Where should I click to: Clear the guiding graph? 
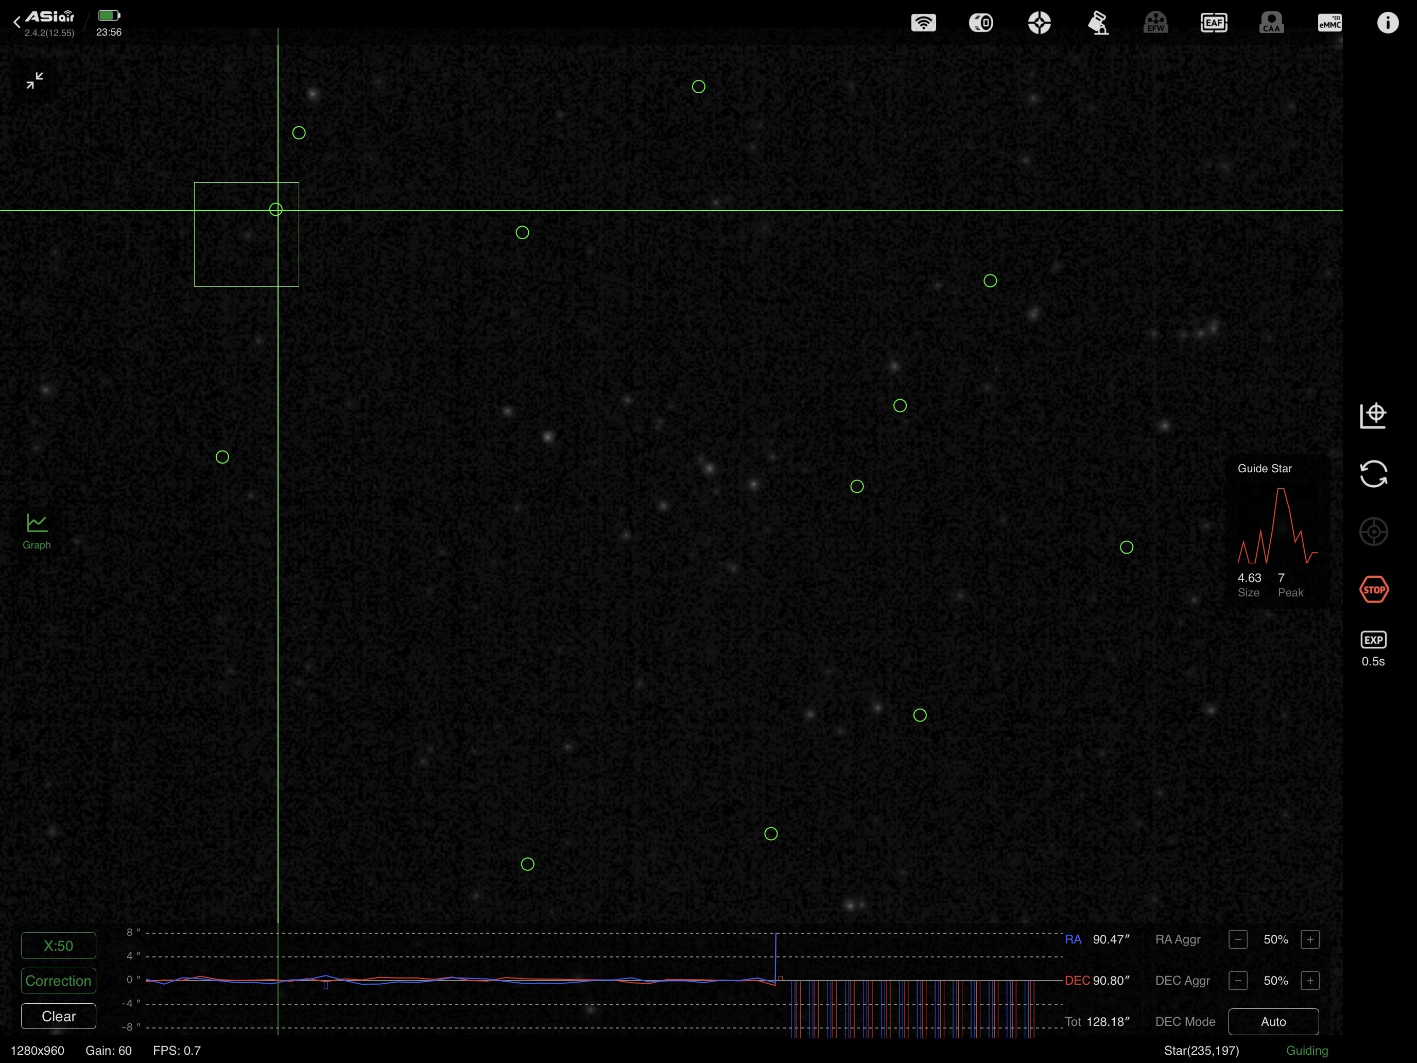click(x=58, y=1016)
